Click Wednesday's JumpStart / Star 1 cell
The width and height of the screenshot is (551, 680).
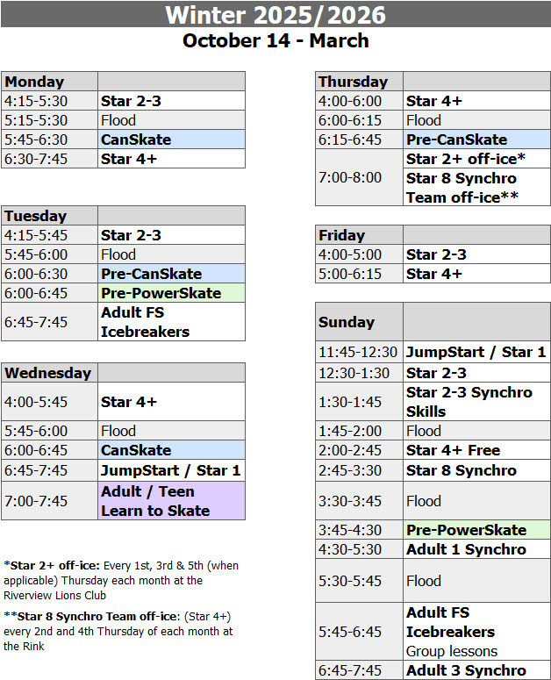coord(171,470)
